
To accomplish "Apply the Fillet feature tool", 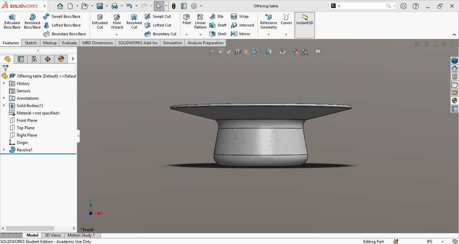I will pos(186,19).
